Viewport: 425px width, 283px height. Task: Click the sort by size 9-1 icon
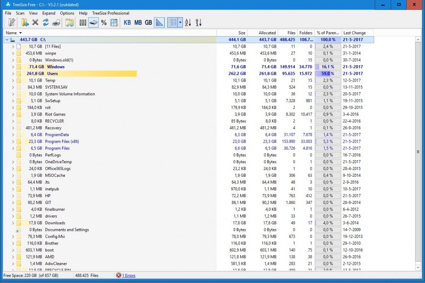[198, 23]
